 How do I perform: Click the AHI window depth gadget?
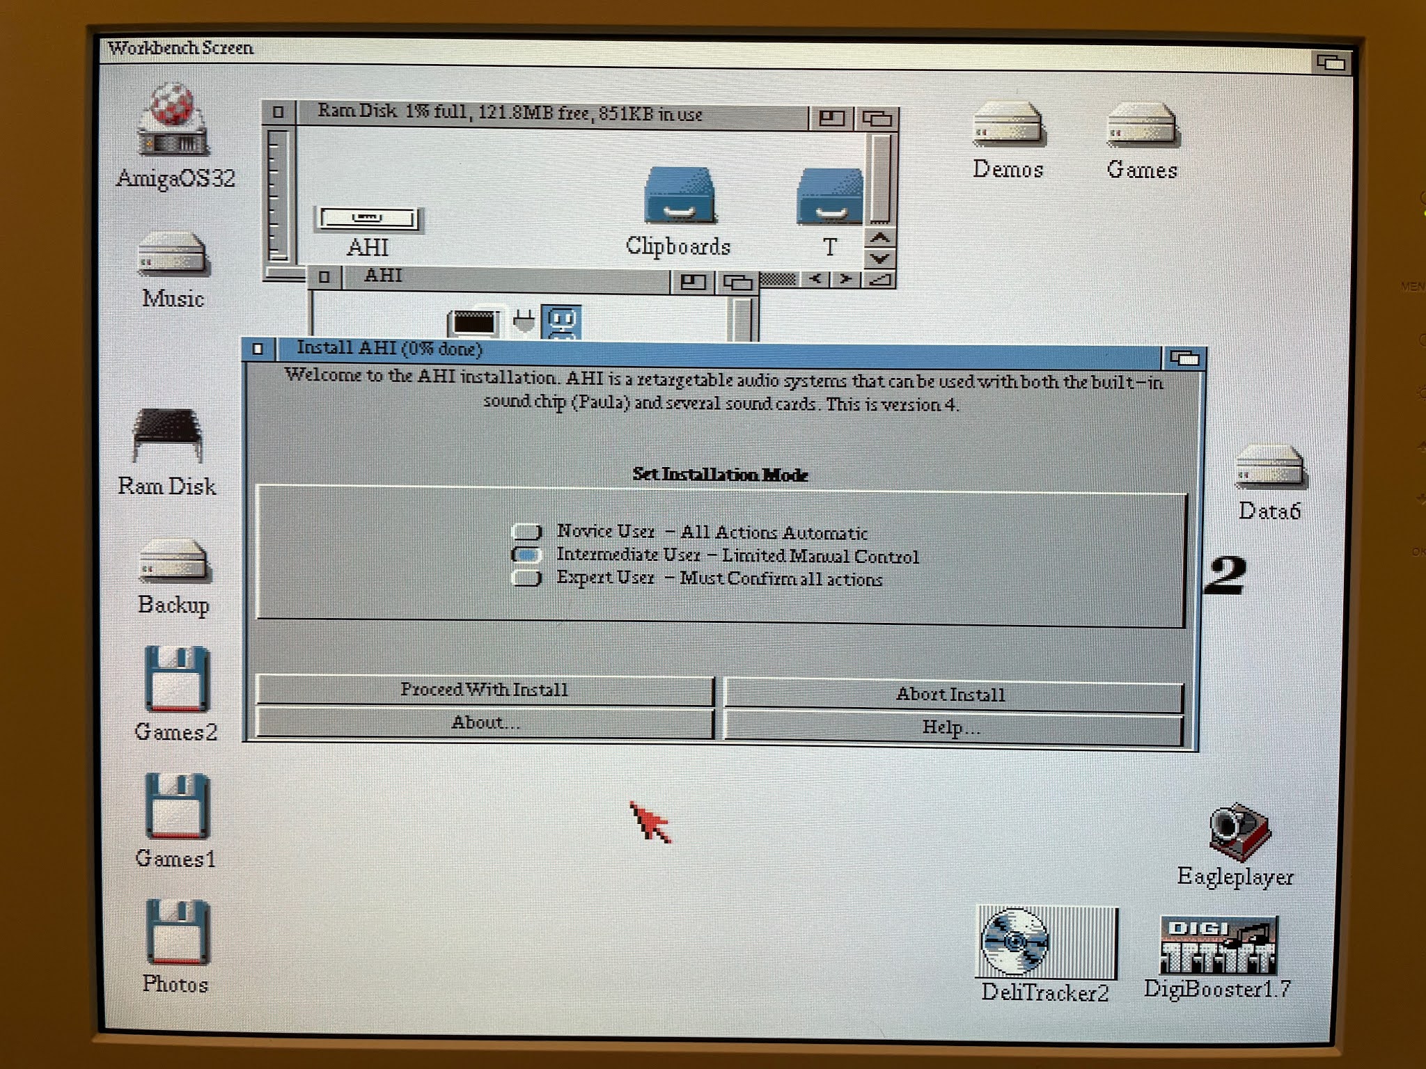737,283
